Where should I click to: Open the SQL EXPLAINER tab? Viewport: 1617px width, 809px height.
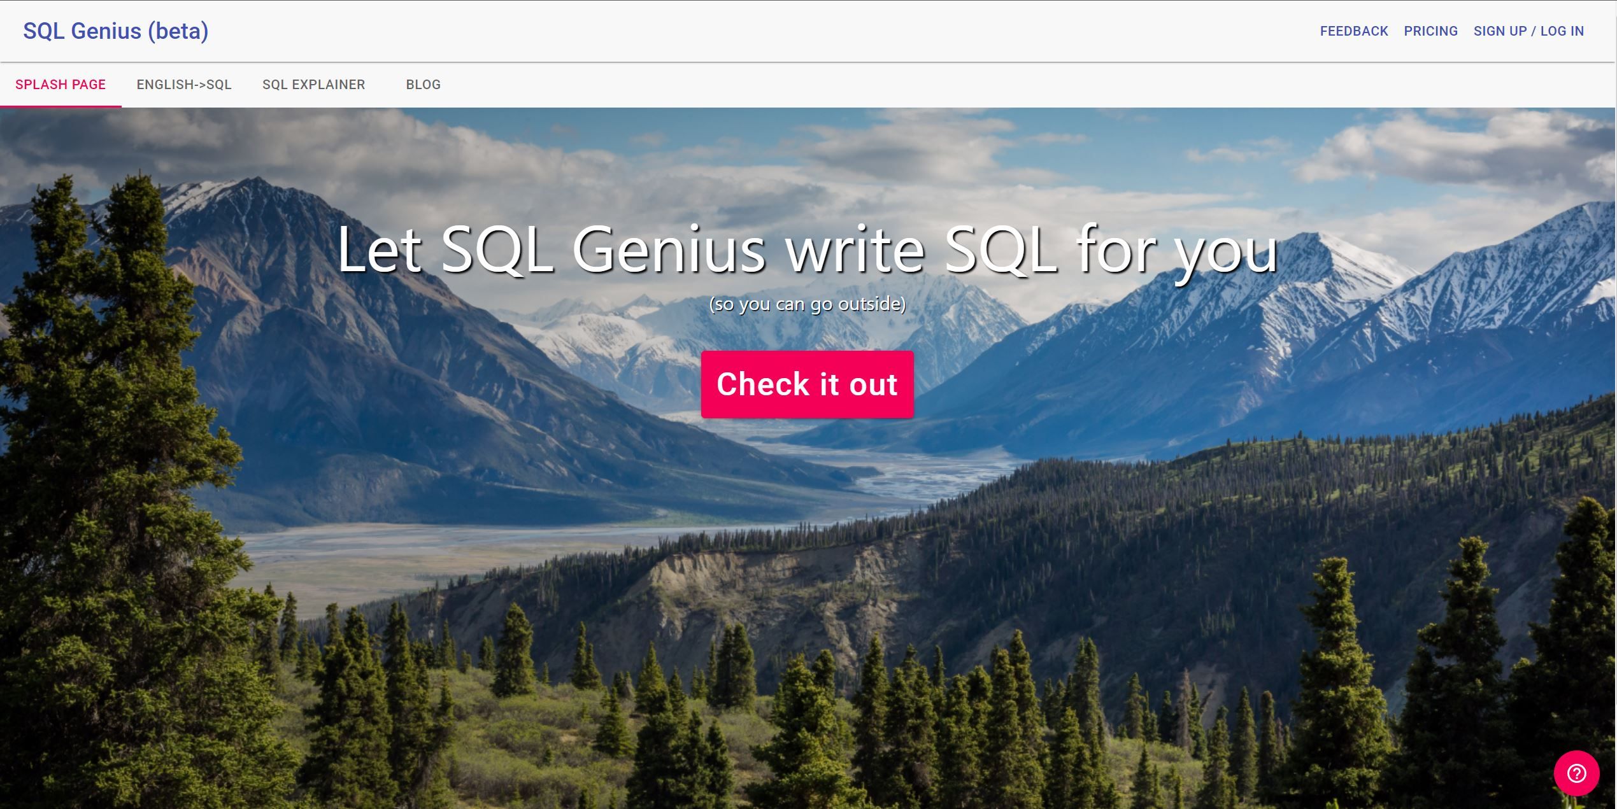[314, 84]
